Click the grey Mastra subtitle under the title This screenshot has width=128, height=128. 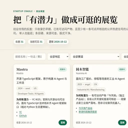[20, 73]
